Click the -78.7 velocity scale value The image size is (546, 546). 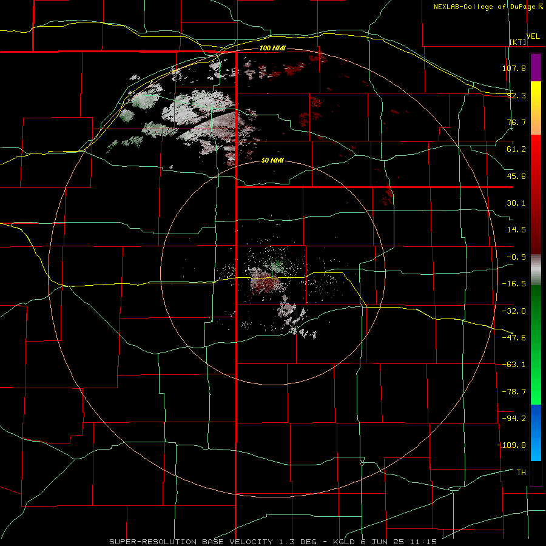pos(514,392)
